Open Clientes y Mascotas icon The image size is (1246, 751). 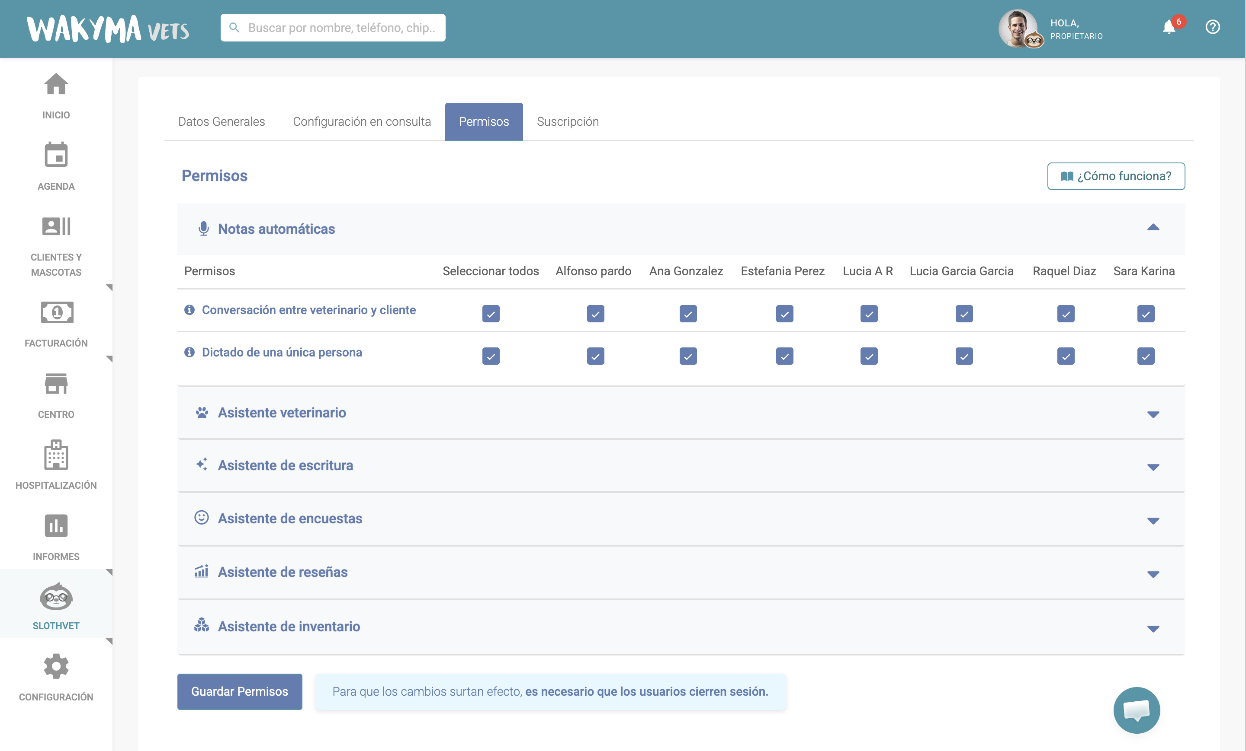56,226
